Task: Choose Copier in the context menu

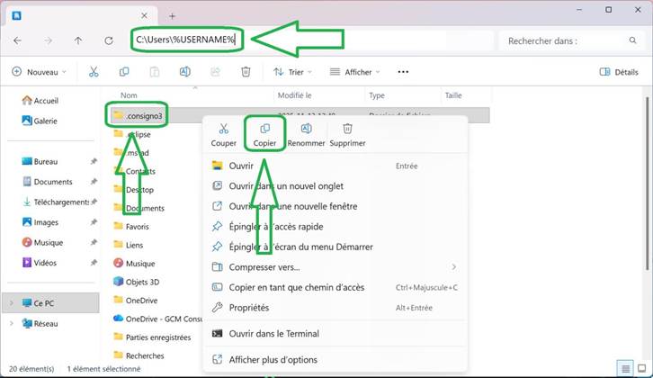Action: (264, 135)
